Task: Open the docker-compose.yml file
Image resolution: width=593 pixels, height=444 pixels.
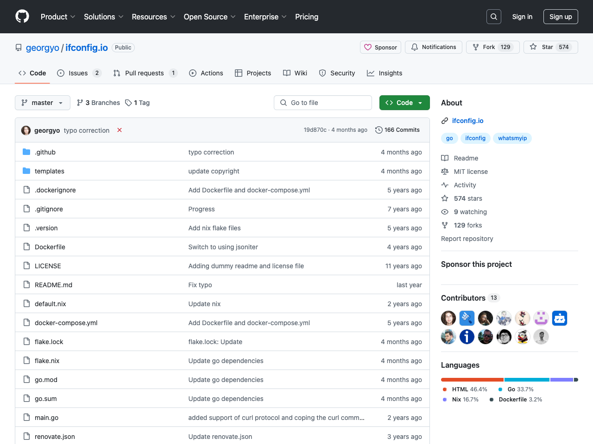Action: [66, 323]
